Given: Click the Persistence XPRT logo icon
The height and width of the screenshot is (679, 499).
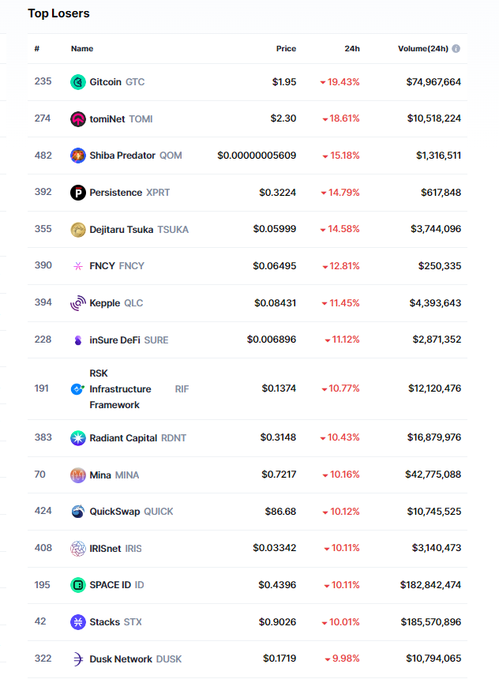Looking at the screenshot, I should click(77, 193).
